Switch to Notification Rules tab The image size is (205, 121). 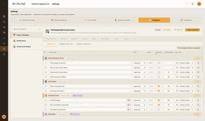(x=27, y=20)
